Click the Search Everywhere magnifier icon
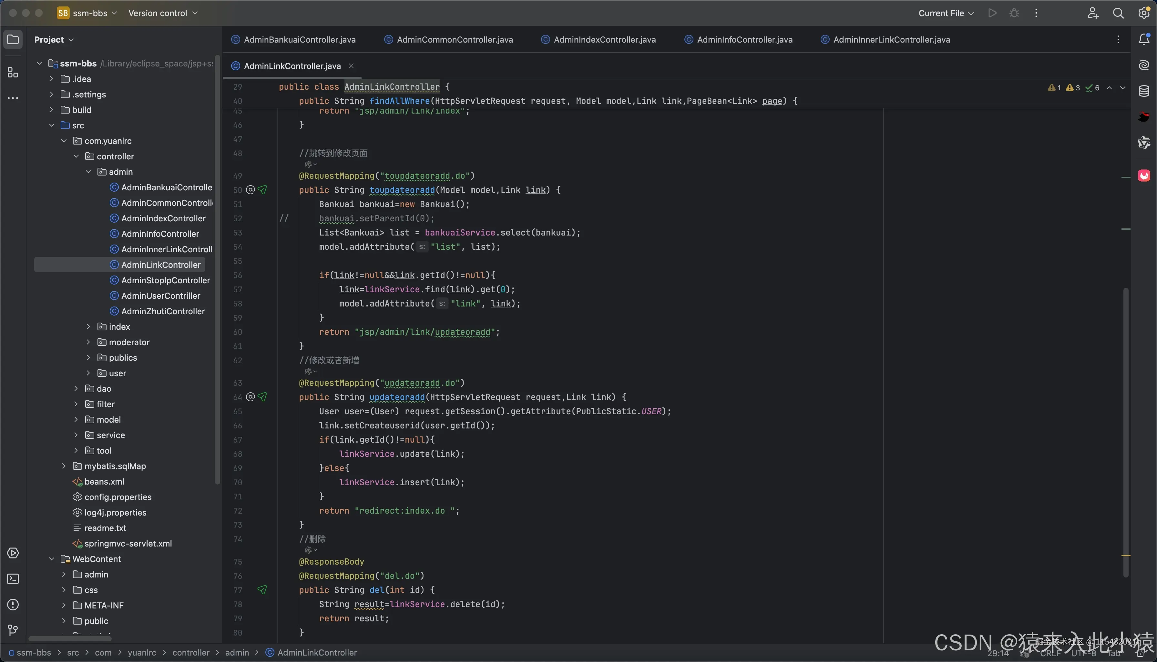Image resolution: width=1157 pixels, height=662 pixels. (x=1118, y=13)
